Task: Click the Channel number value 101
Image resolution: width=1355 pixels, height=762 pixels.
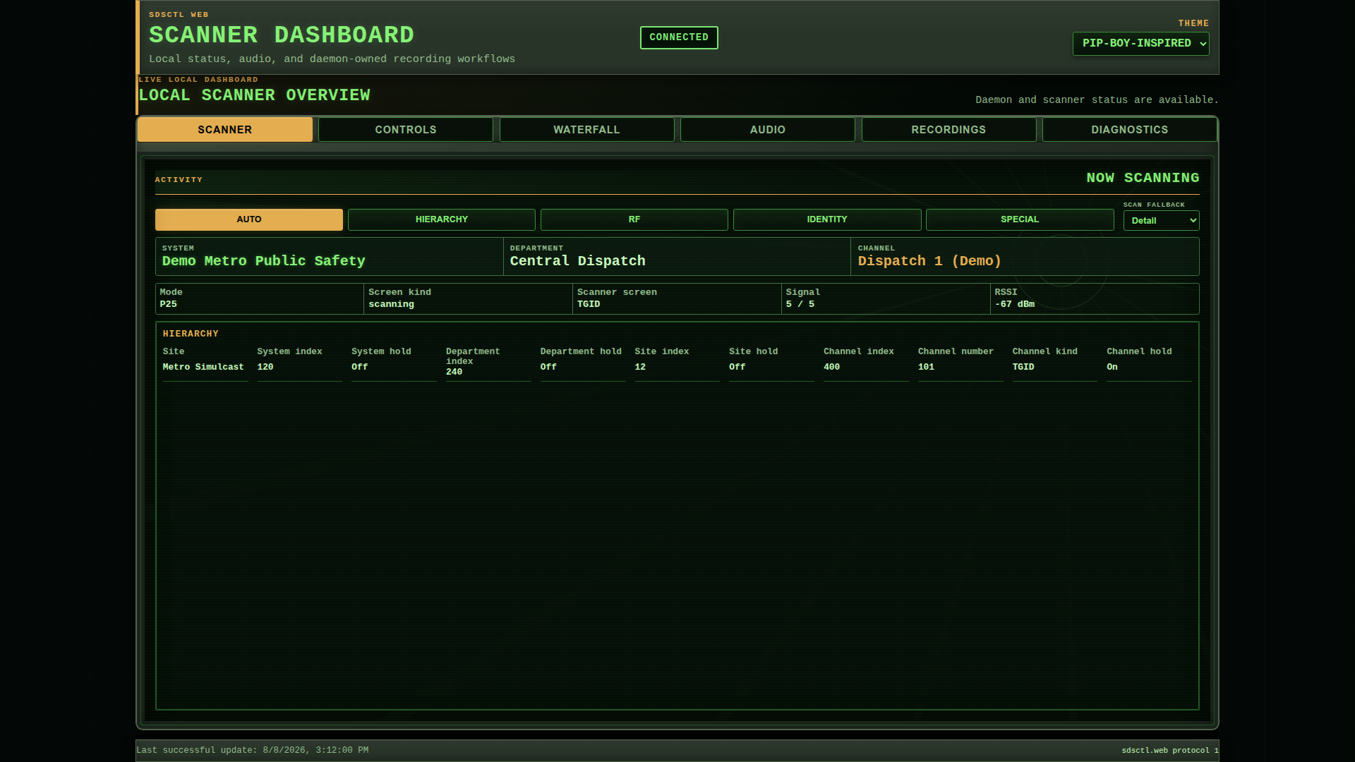Action: (x=926, y=367)
